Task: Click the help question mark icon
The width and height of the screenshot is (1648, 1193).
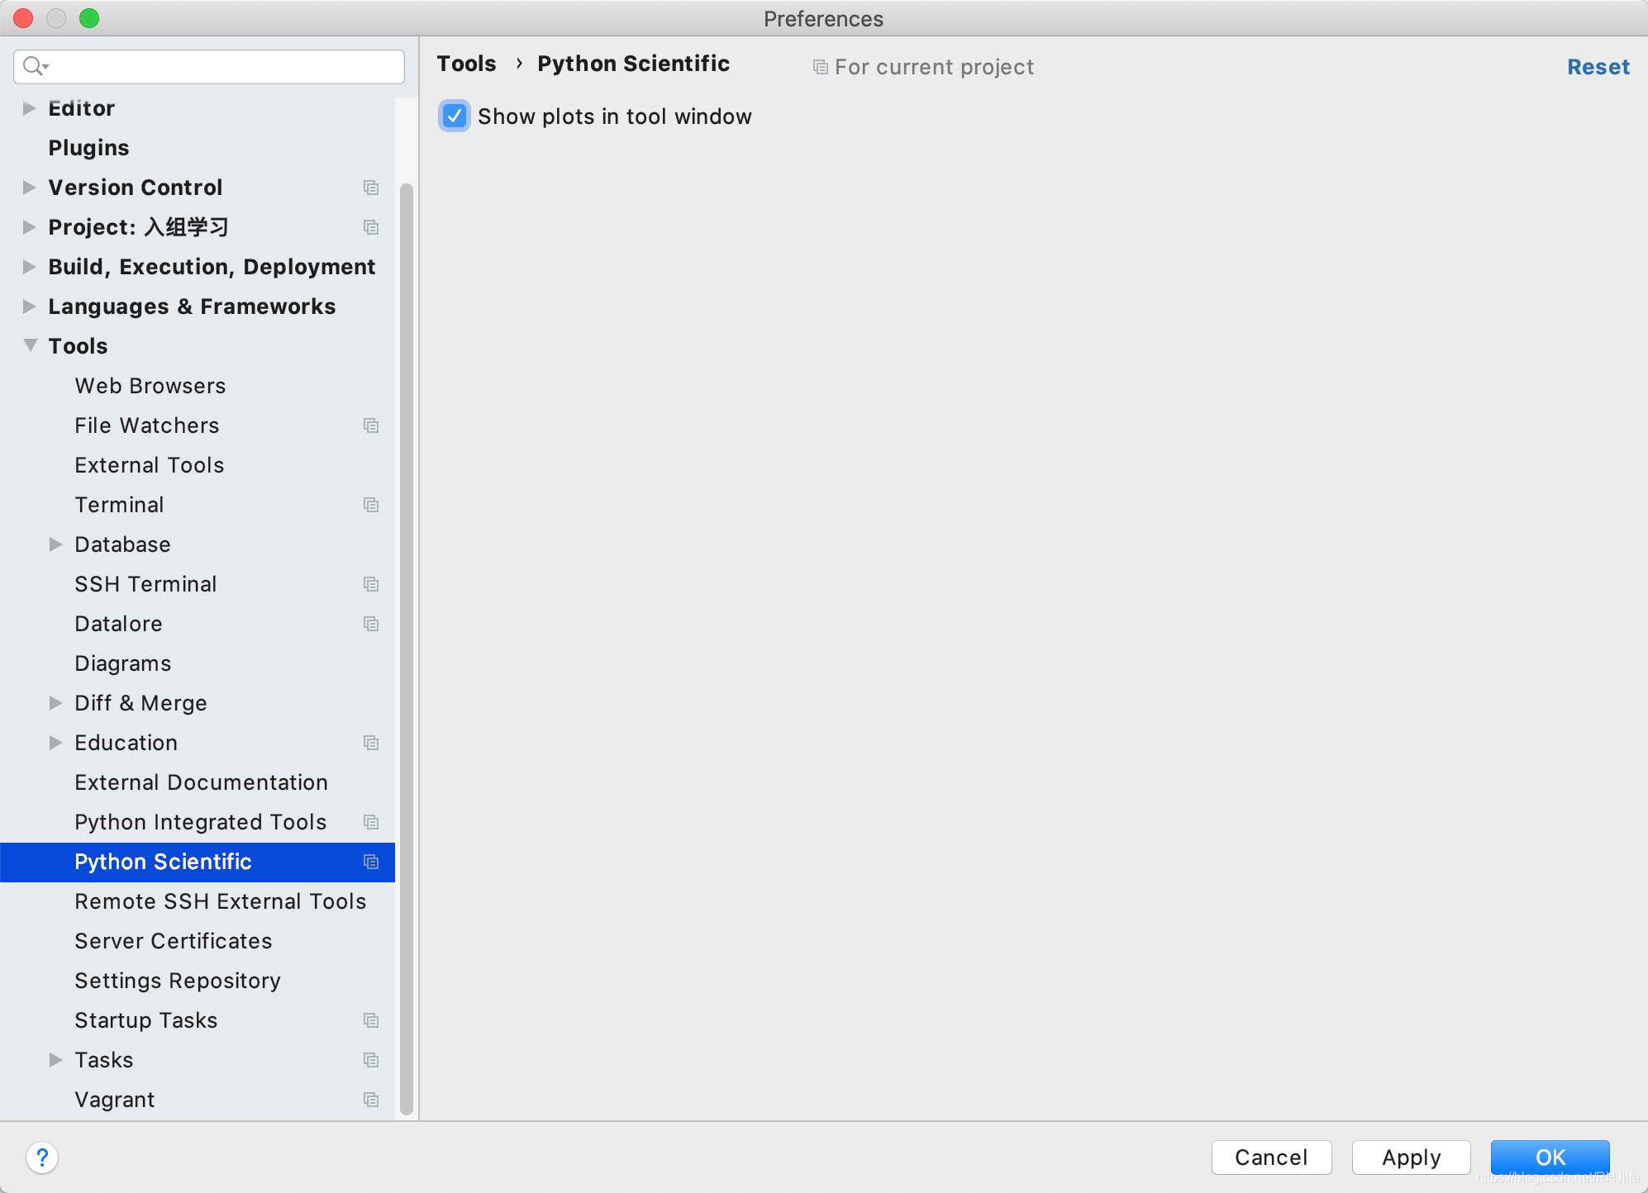Action: (42, 1157)
